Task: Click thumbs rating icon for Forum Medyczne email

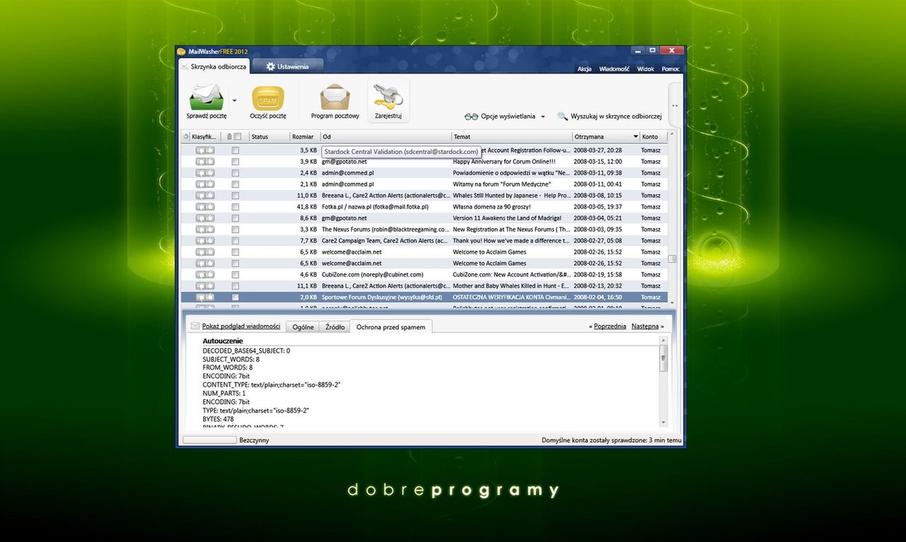Action: click(x=205, y=184)
